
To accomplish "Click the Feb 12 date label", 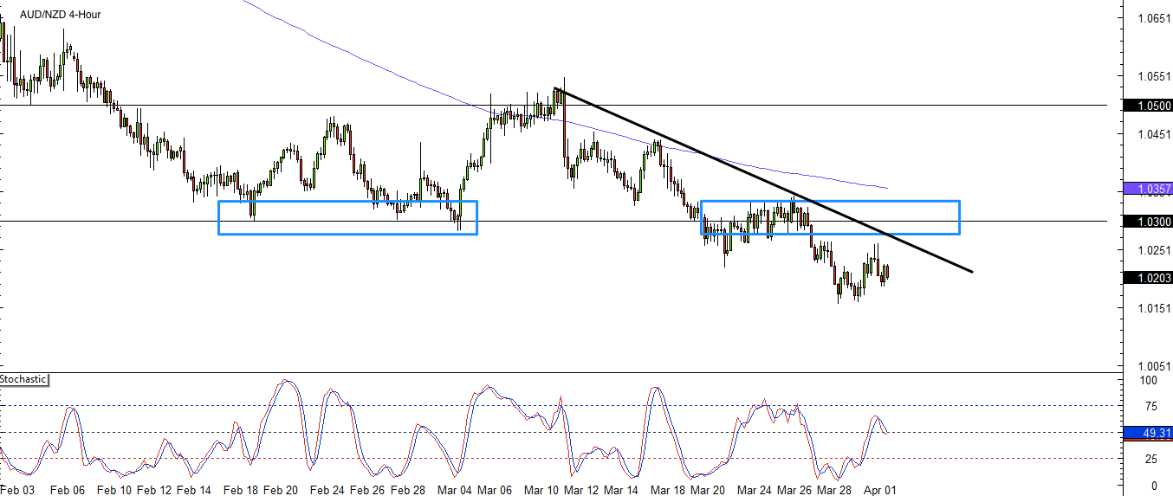I will [x=154, y=490].
